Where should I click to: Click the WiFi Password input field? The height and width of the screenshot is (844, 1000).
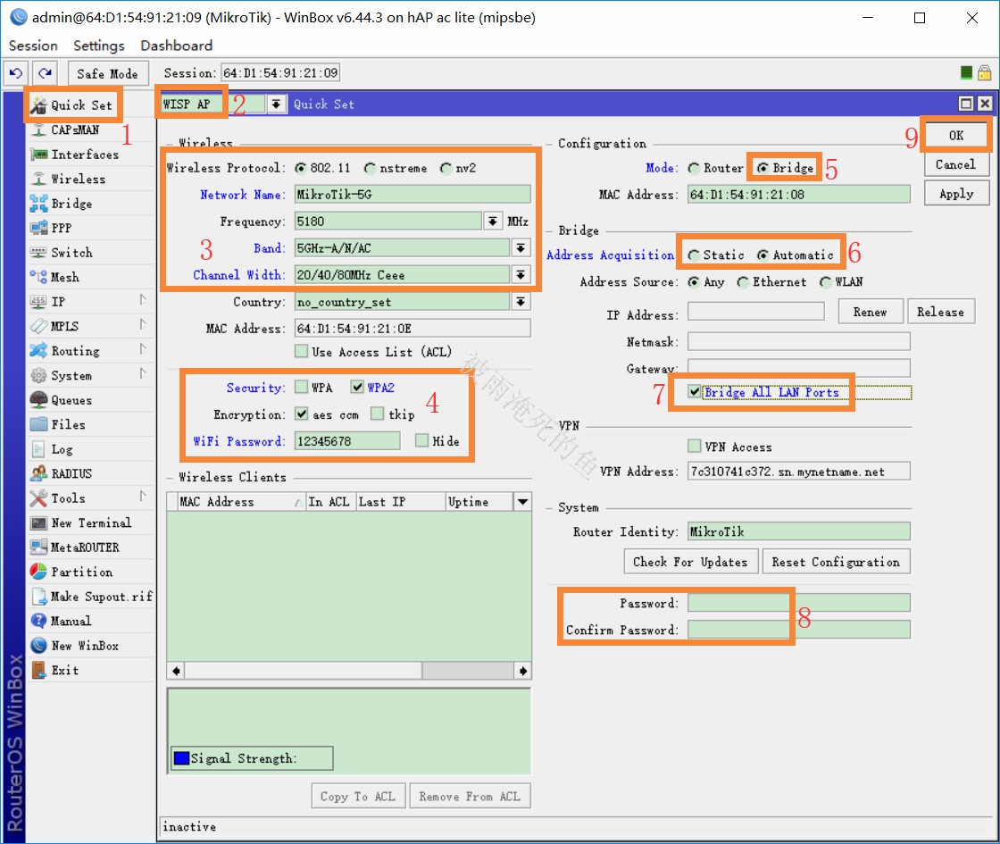(x=346, y=440)
